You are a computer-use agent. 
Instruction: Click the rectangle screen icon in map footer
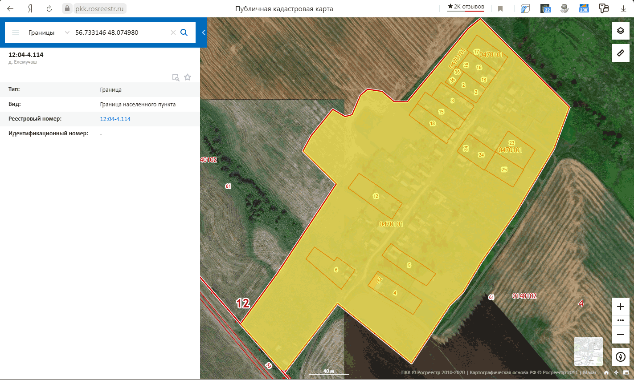(x=626, y=373)
